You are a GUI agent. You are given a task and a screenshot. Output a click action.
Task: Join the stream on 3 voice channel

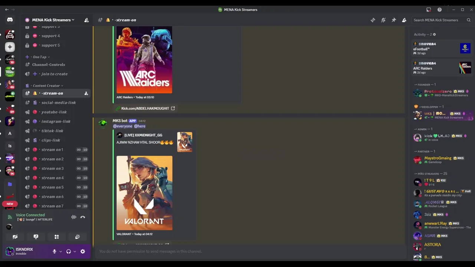(56, 168)
